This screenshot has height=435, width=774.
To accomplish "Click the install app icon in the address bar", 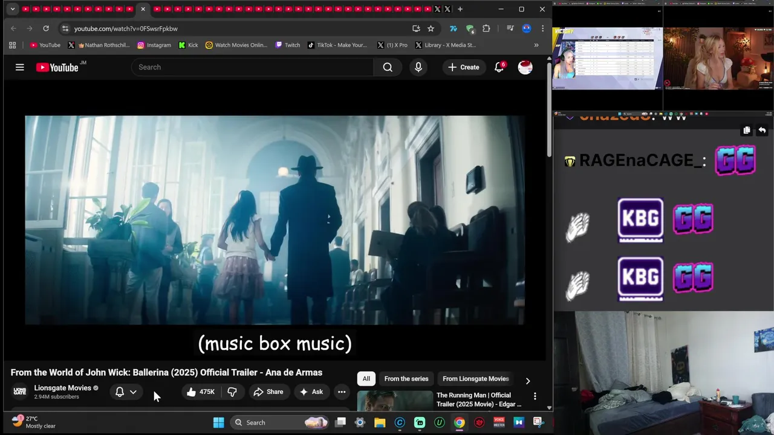I will click(x=416, y=28).
